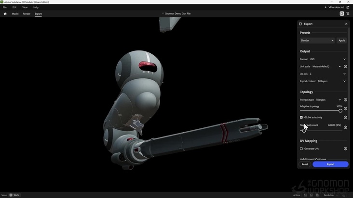This screenshot has width=353, height=198.
Task: Click the Gnomon Demo Gun File title
Action: tap(176, 13)
